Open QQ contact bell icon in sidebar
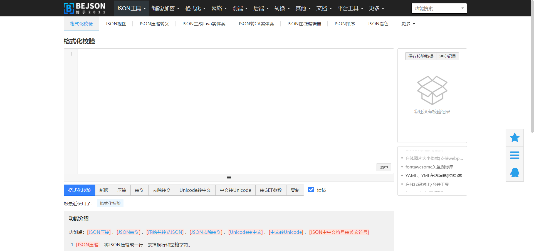This screenshot has width=534, height=251. [515, 172]
